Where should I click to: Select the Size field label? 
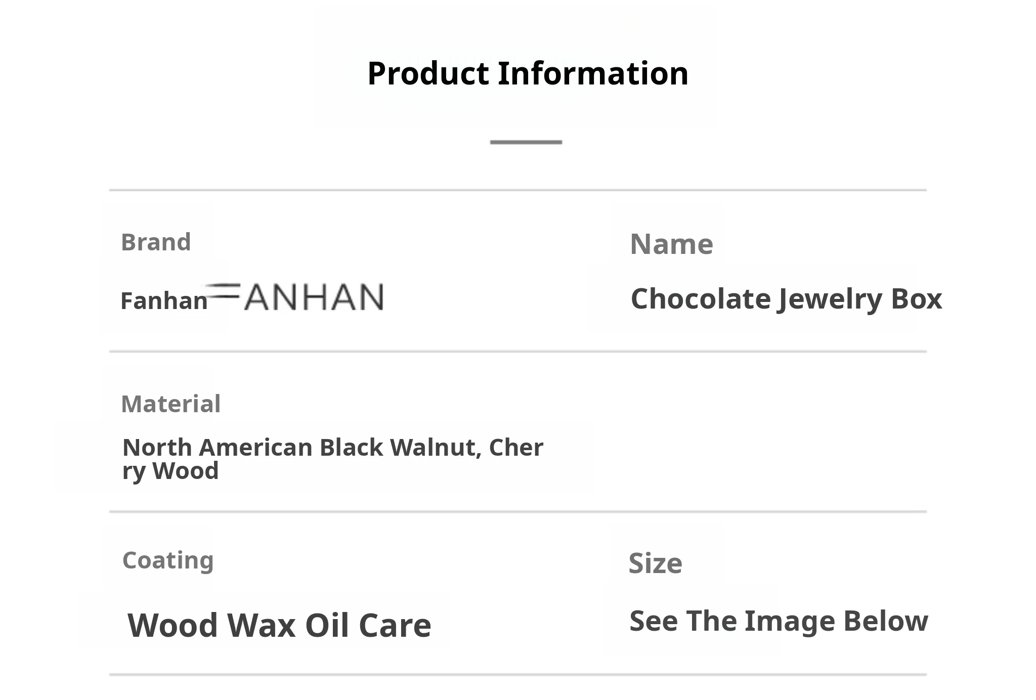[655, 563]
